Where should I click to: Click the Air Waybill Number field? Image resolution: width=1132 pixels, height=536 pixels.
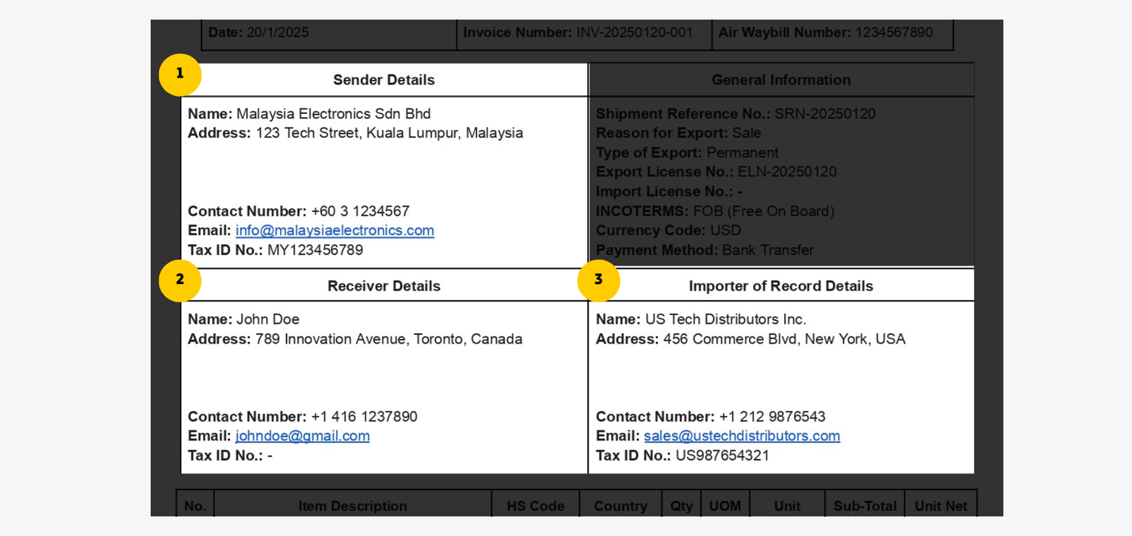coord(825,33)
